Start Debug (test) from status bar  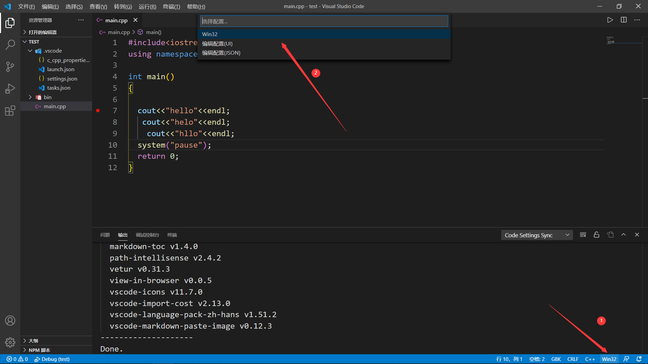[52, 359]
